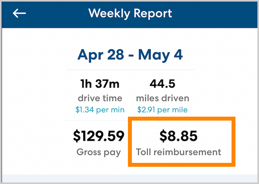Click the $8.85 toll amount
Image resolution: width=259 pixels, height=184 pixels.
point(178,136)
